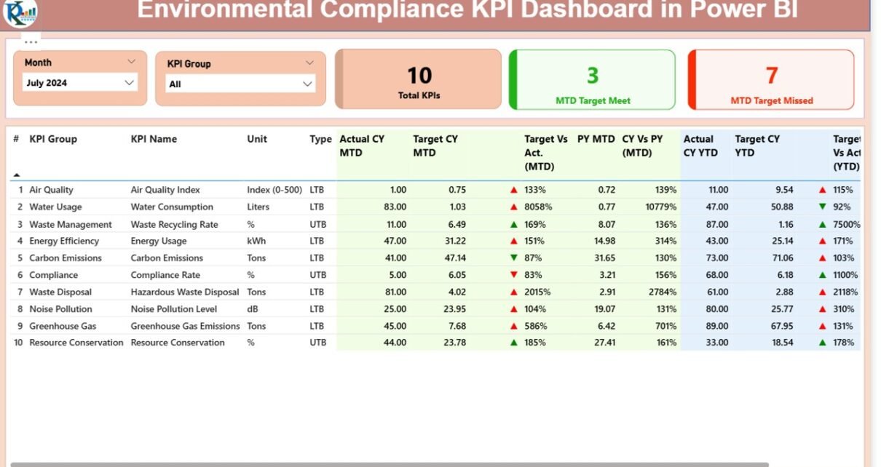Open the More options ellipsis above the Month slicer
Screen dimensions: 881x467
(31, 42)
